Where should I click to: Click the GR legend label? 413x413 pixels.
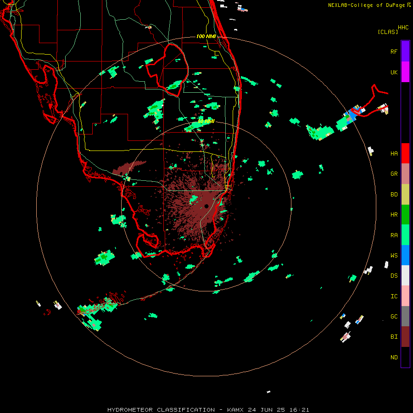tap(394, 174)
